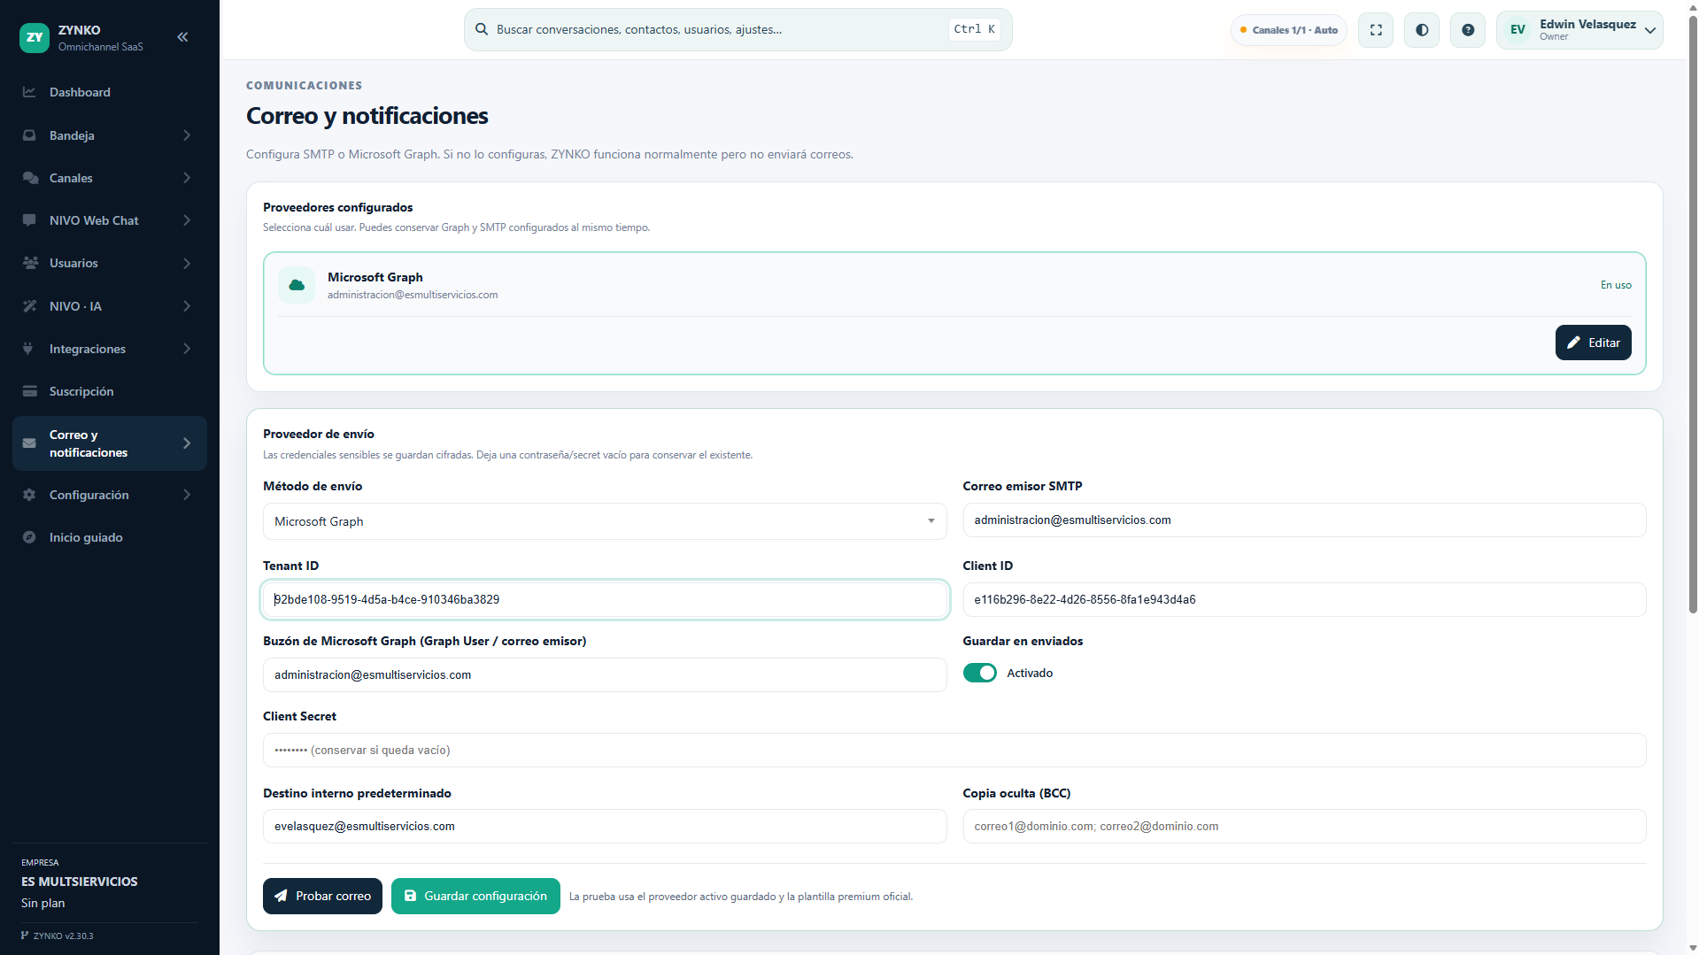Viewport: 1699px width, 955px height.
Task: Expand the NIVO Web Chat submenu chevron
Action: tap(187, 220)
